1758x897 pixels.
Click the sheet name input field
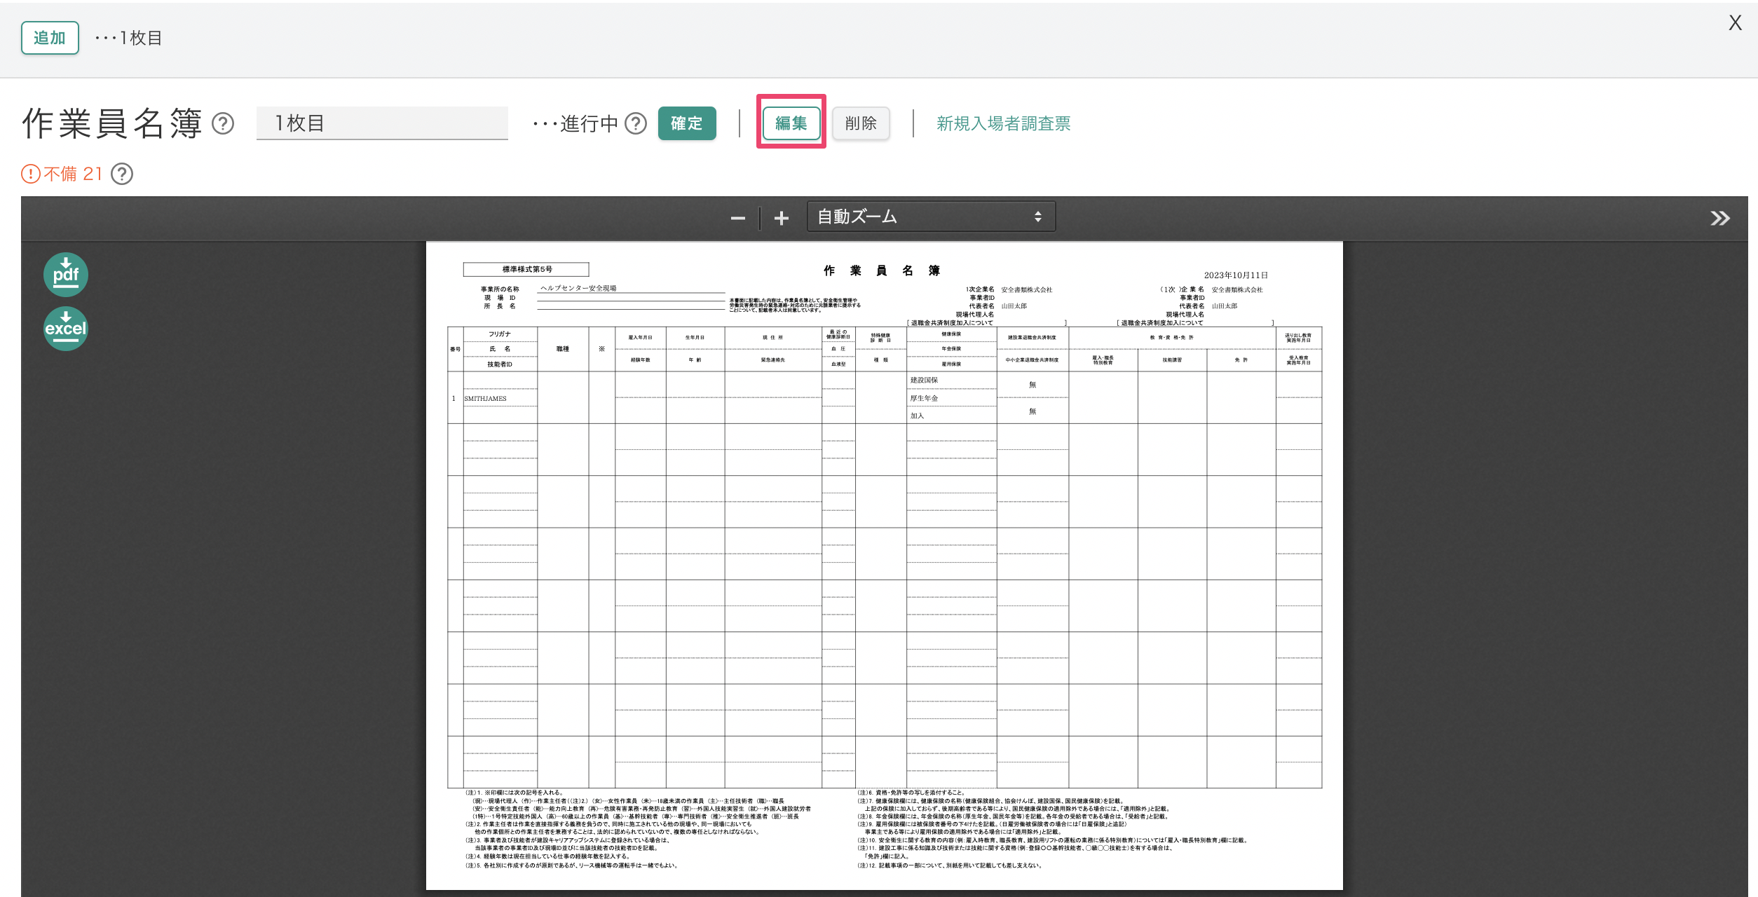pos(382,122)
